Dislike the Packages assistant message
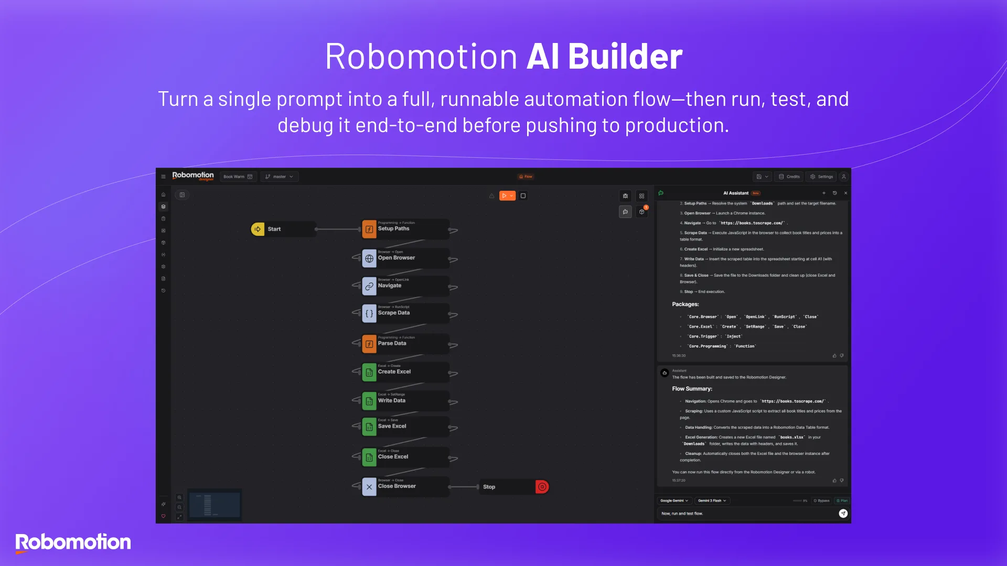 [842, 356]
